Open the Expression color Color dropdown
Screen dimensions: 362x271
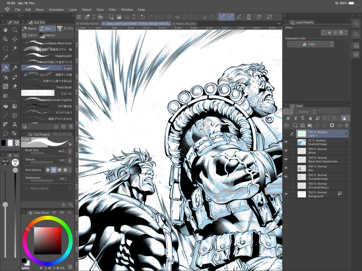310,44
